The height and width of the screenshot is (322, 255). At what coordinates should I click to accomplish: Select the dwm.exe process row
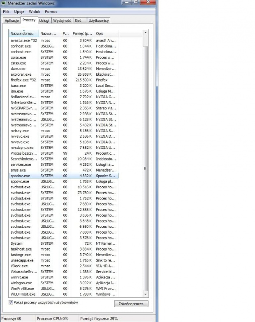[64, 69]
